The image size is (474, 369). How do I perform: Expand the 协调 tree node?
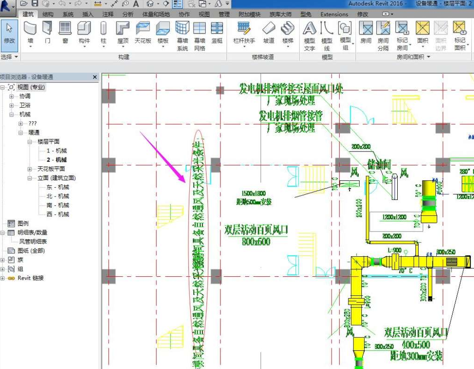coord(12,96)
